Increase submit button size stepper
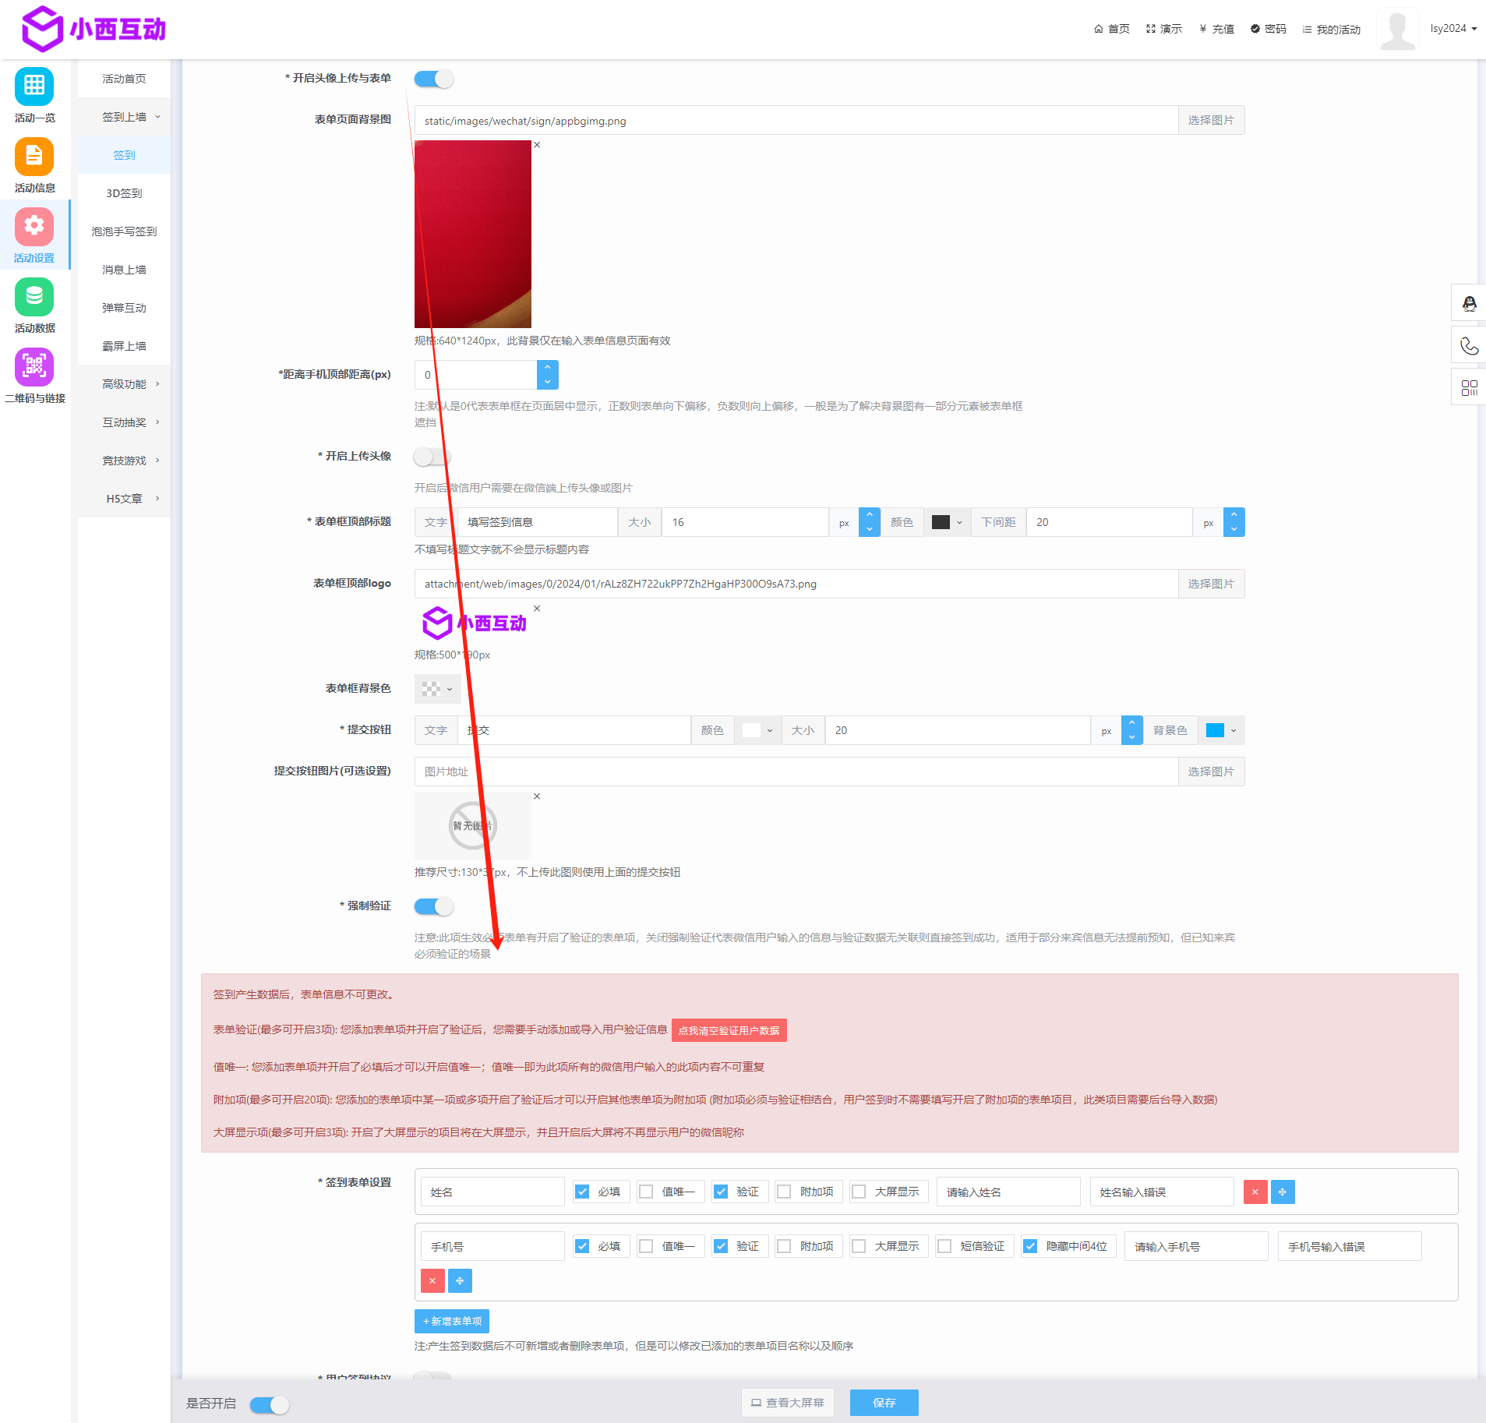The height and width of the screenshot is (1423, 1486). [x=1131, y=722]
